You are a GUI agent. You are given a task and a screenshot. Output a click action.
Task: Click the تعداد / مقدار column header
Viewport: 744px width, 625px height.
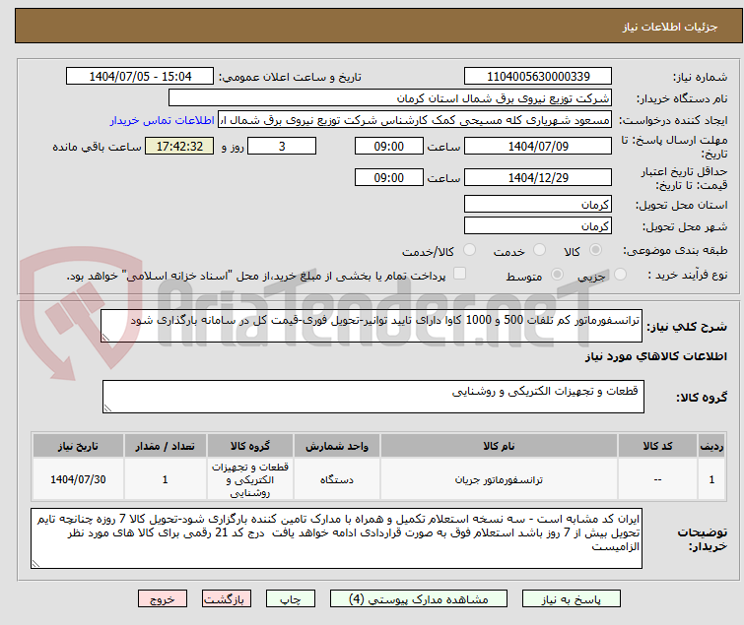coord(166,446)
